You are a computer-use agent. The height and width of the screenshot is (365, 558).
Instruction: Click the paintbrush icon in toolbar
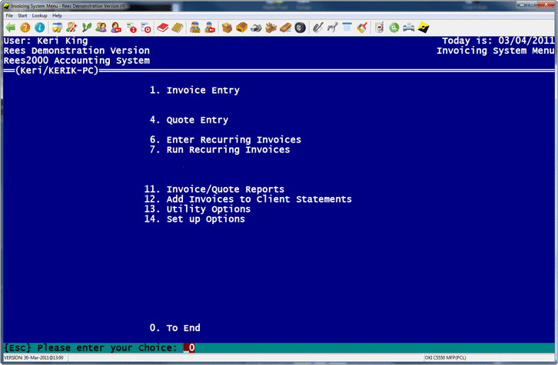coord(361,28)
